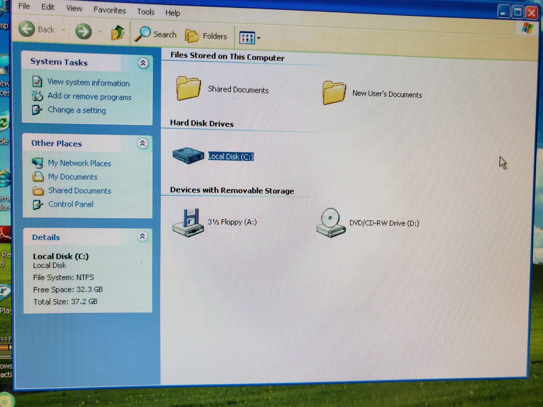Click View system information link
Screen dimensions: 543x407
[x=89, y=82]
